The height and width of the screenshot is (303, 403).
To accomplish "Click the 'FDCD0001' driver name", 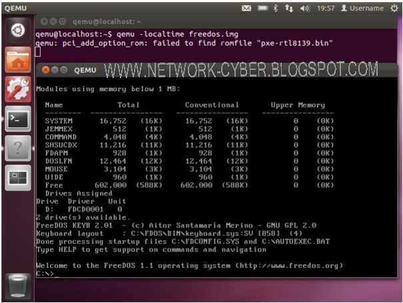I will 85,209.
